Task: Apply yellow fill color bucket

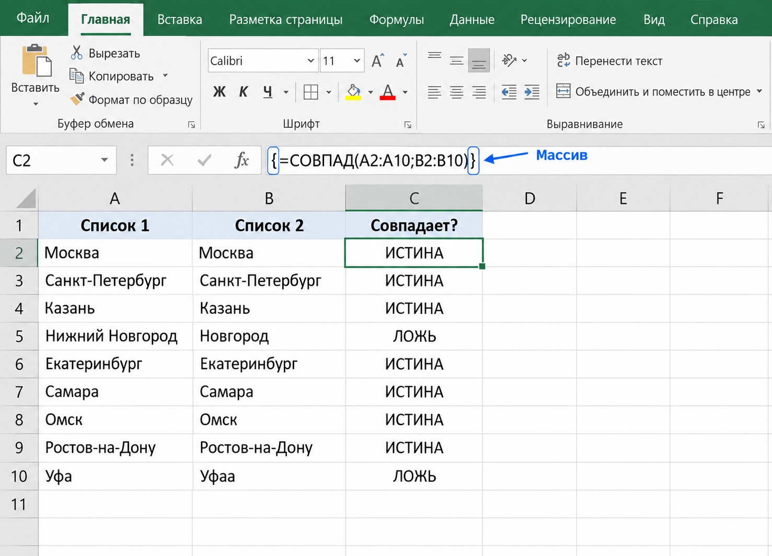Action: pyautogui.click(x=354, y=92)
